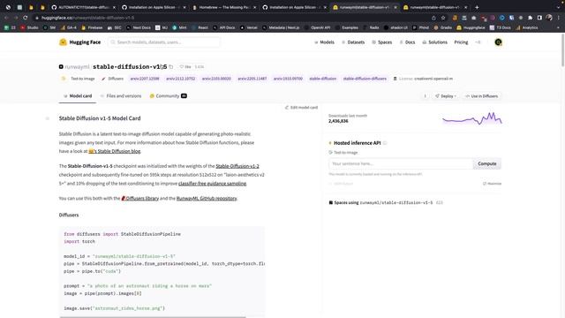The image size is (565, 318).
Task: Focus the Search models, datasets, users field
Action: 164,42
